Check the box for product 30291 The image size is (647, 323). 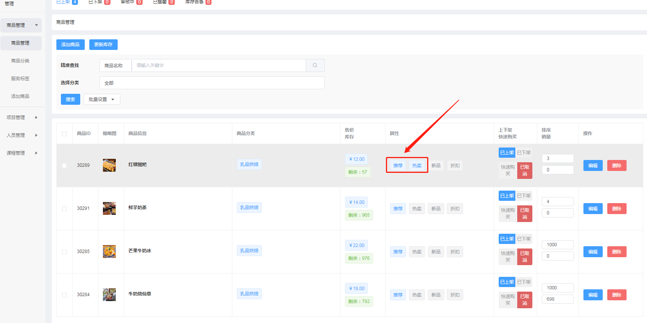[64, 209]
